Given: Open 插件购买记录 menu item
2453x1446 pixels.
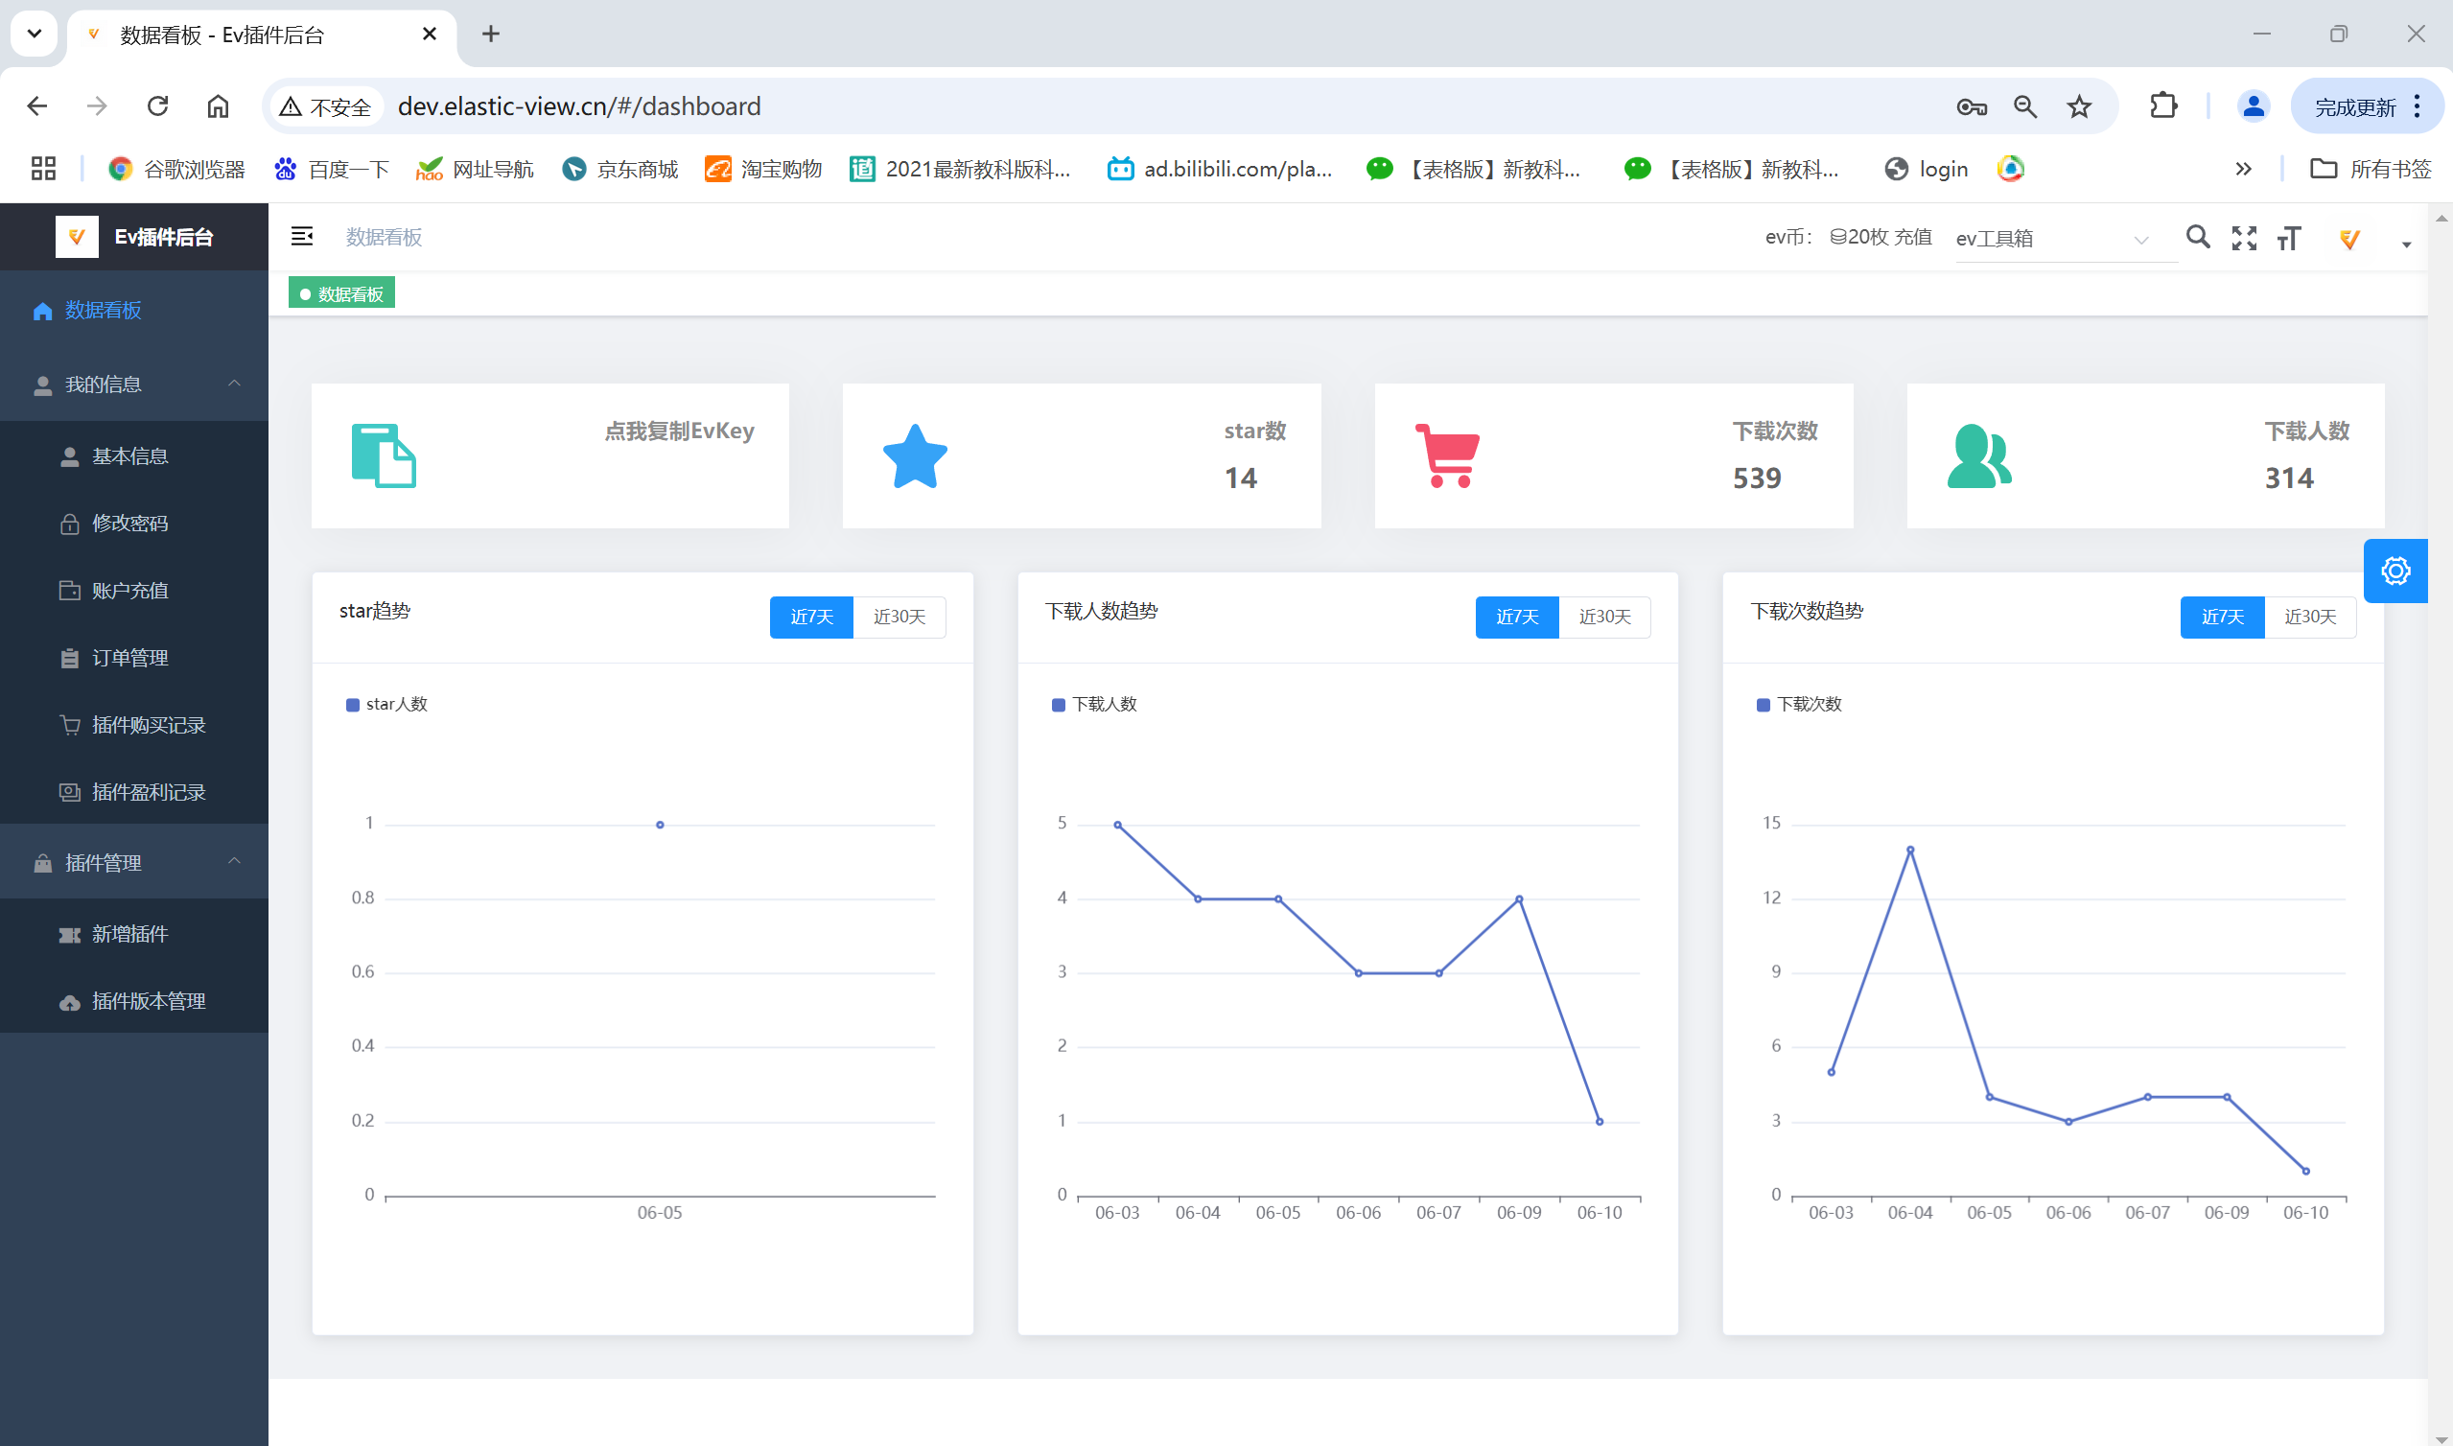Looking at the screenshot, I should point(134,725).
